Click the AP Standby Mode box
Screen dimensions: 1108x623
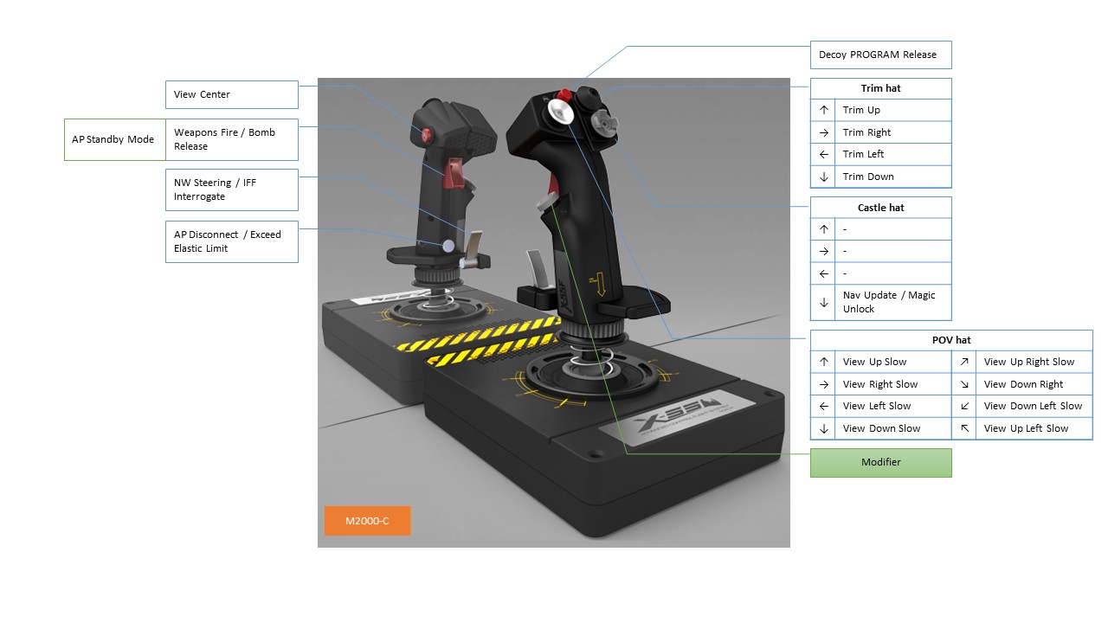115,139
